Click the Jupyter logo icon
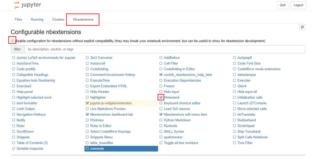This screenshot has width=312, height=159. [x=17, y=5]
